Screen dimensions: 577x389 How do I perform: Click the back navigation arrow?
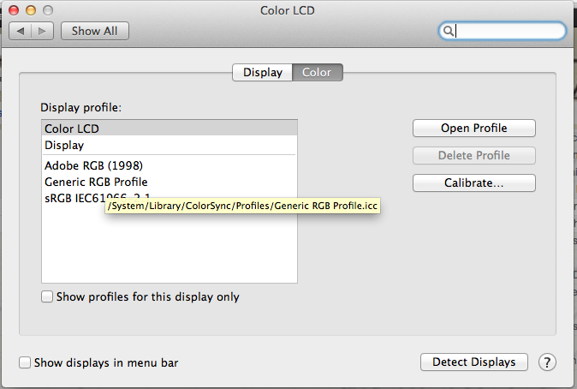point(21,31)
